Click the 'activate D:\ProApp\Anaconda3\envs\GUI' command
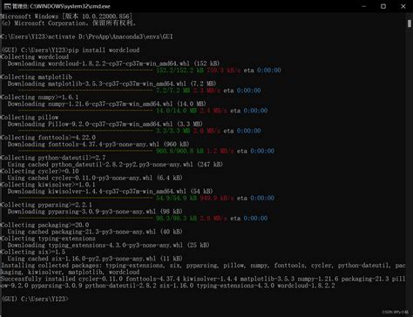 click(x=111, y=37)
